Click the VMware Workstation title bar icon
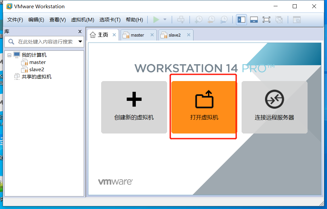327x209 pixels. pos(9,6)
